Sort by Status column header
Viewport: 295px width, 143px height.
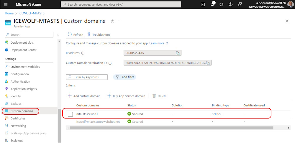click(132, 105)
